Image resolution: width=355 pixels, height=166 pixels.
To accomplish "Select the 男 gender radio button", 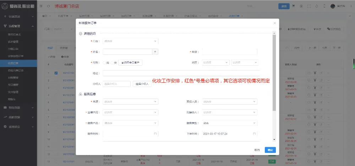I will pyautogui.click(x=104, y=62).
